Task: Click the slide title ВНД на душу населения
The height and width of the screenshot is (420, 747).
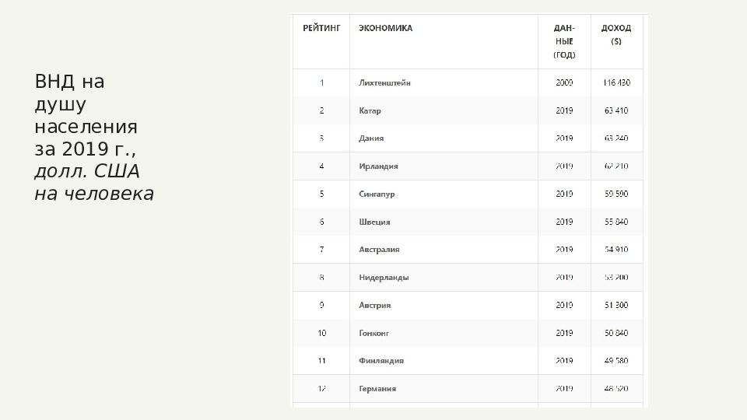Action: [x=86, y=115]
